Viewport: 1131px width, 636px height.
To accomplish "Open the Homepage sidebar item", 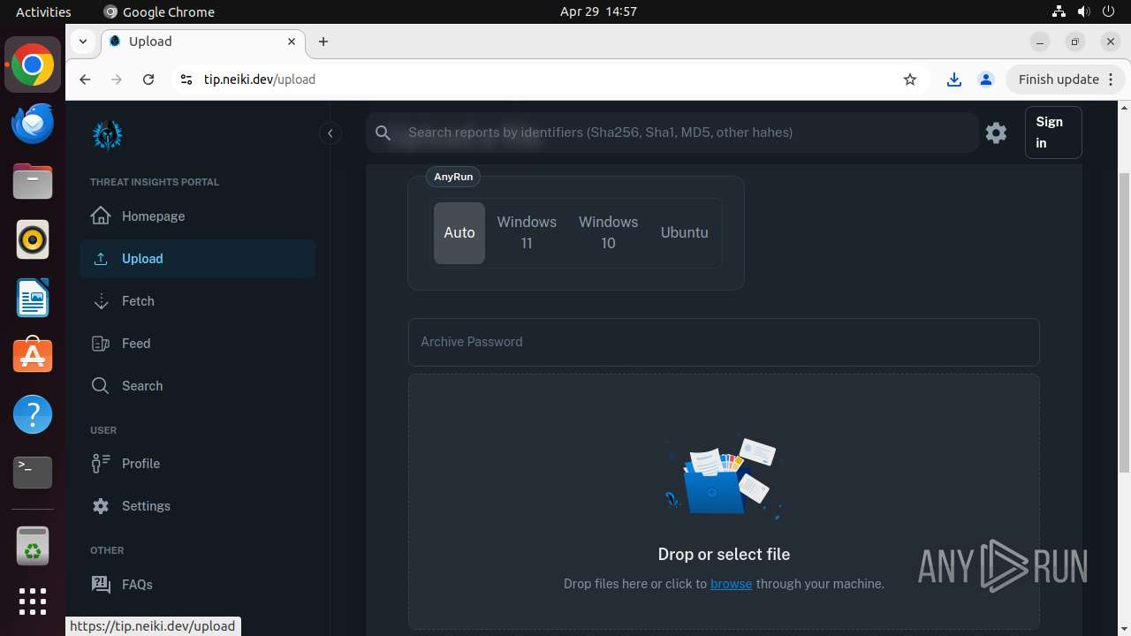I will click(197, 216).
